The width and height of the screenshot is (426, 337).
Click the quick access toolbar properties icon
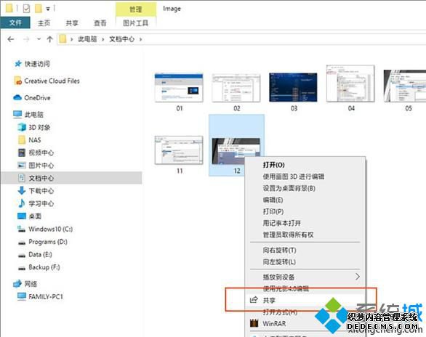pos(26,9)
